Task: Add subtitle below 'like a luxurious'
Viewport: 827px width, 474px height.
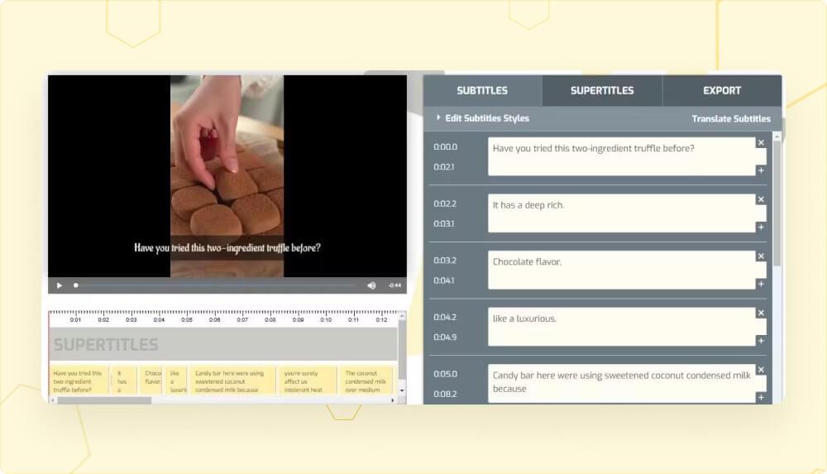Action: (x=761, y=341)
